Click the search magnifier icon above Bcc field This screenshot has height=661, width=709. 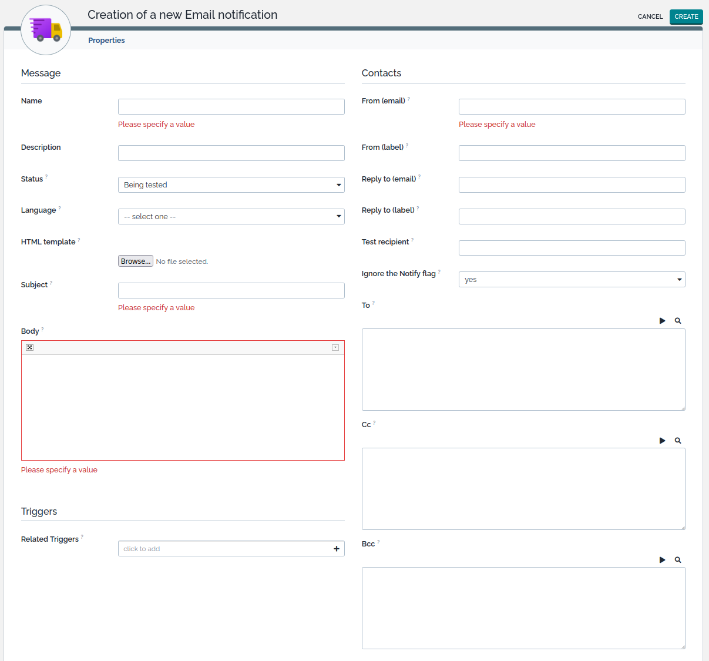678,560
